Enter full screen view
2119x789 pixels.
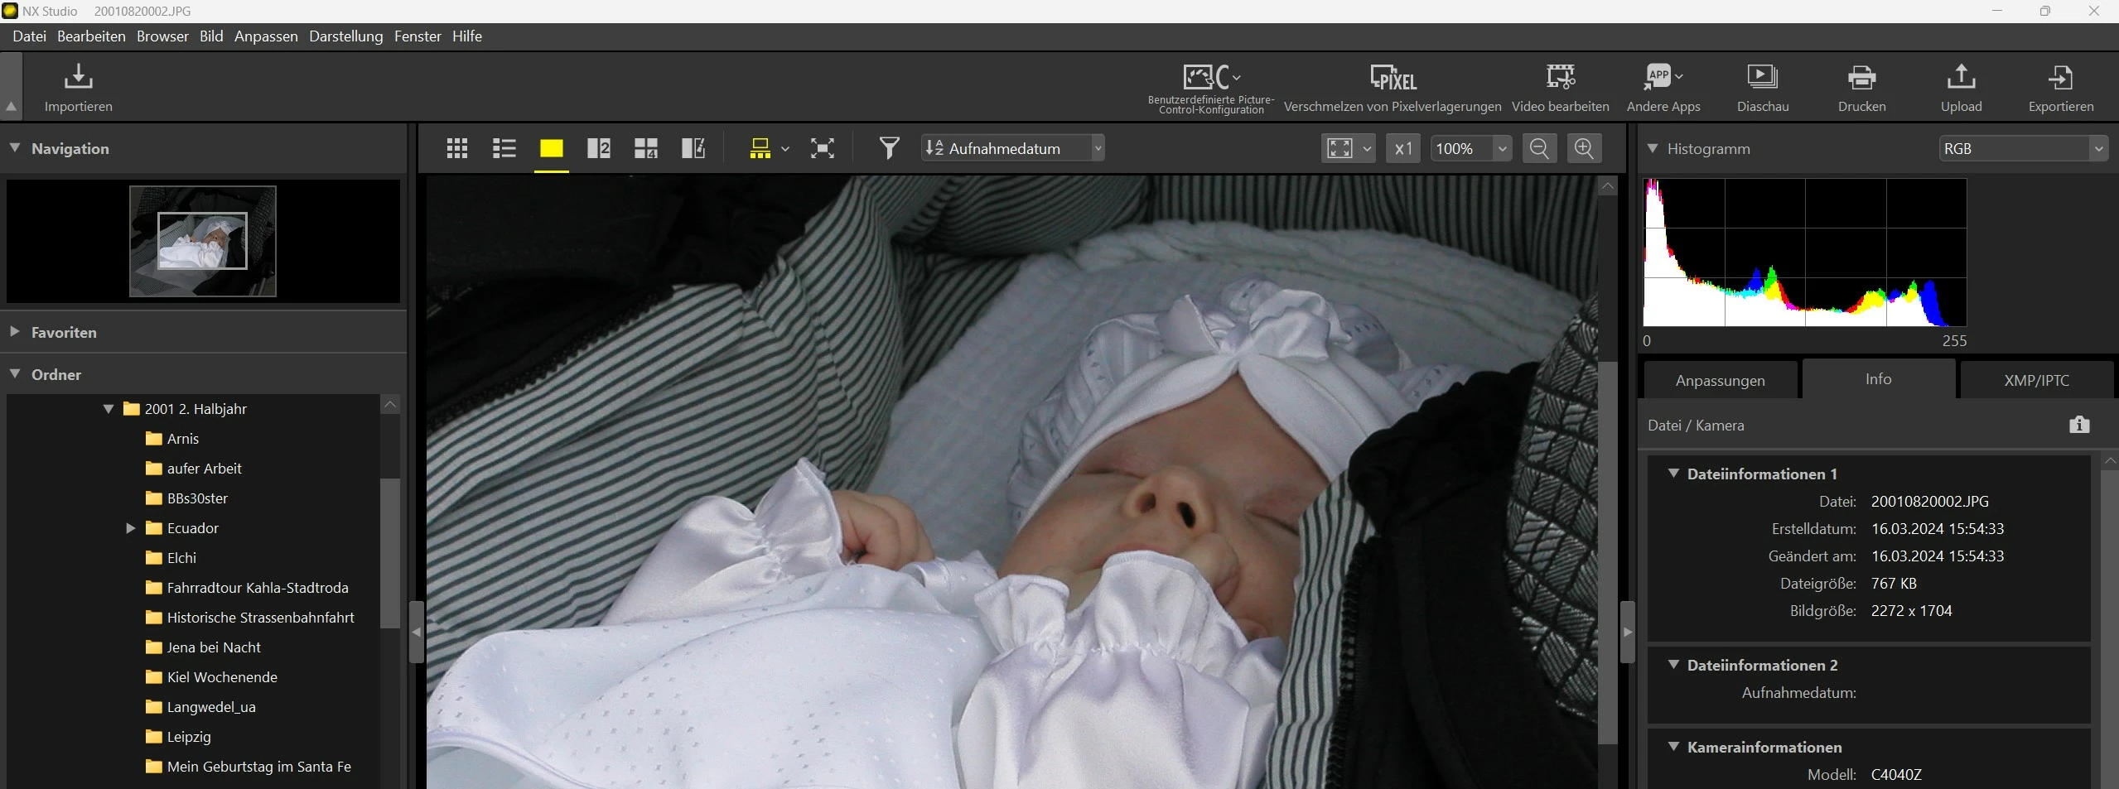coord(822,148)
